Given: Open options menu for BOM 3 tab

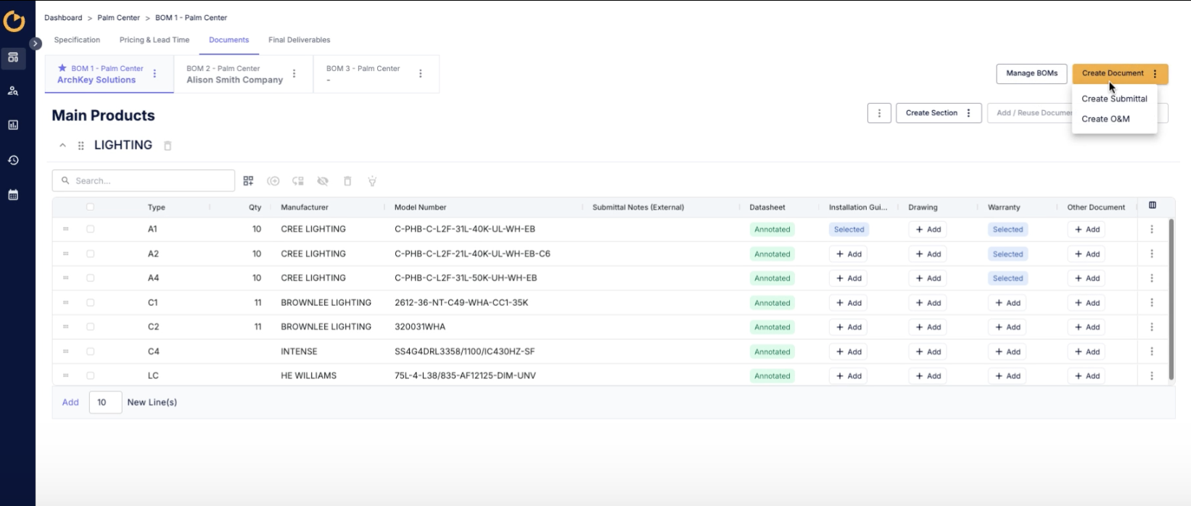Looking at the screenshot, I should 421,74.
